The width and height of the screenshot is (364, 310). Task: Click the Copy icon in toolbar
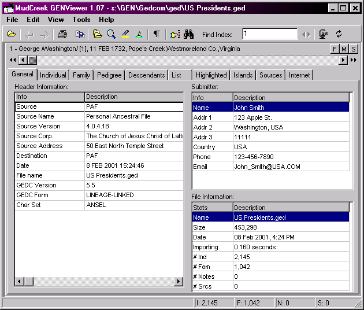click(x=80, y=34)
